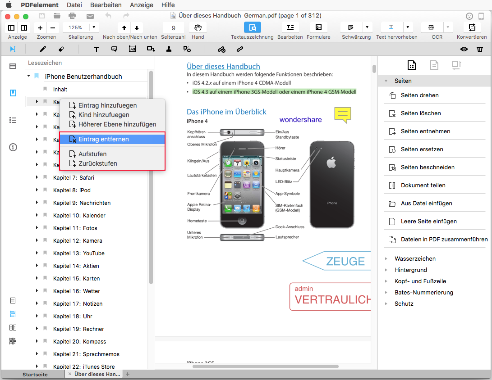The height and width of the screenshot is (380, 492).
Task: Click the yellow sticky note on page
Action: 343,115
